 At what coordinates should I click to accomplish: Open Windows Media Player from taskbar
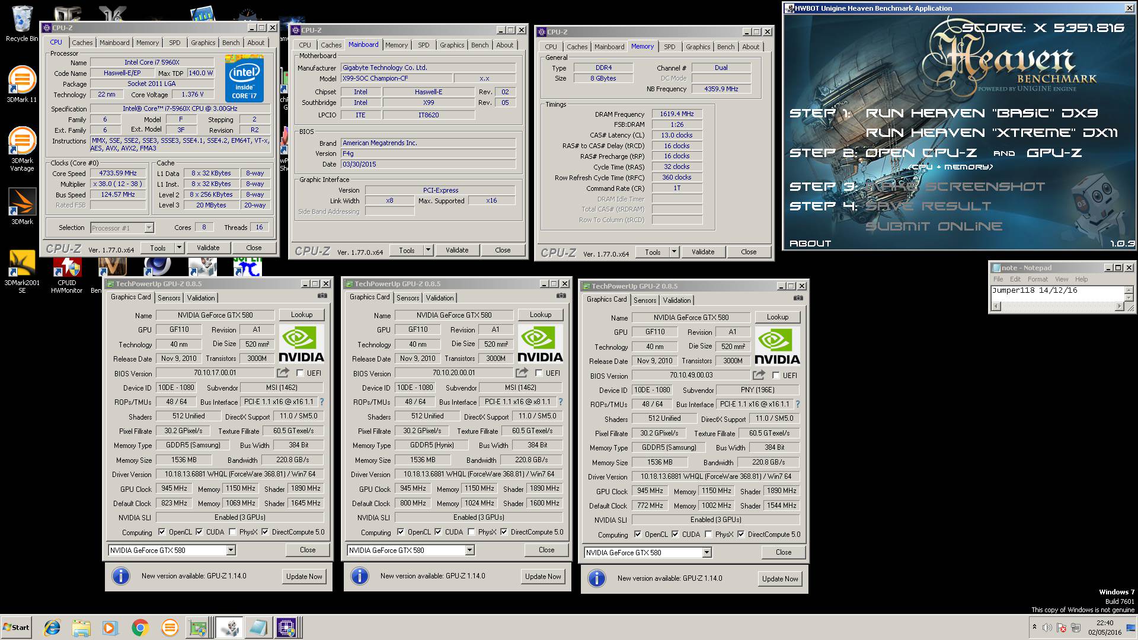110,628
